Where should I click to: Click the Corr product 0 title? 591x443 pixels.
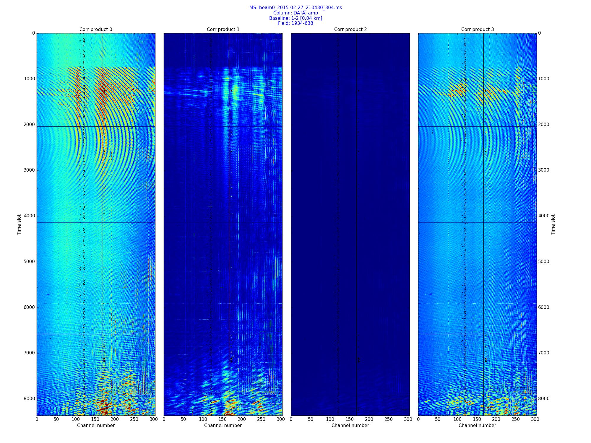[96, 30]
